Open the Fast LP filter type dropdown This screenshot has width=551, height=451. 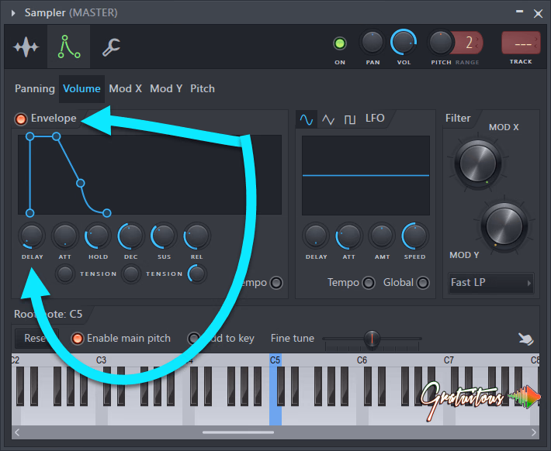(491, 283)
